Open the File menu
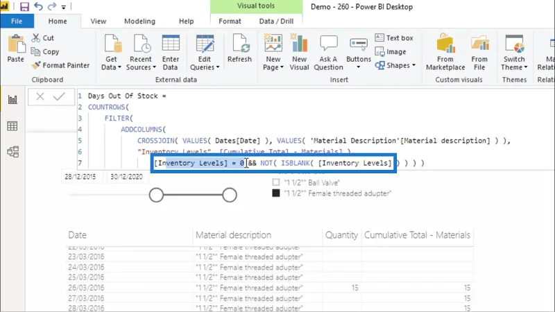 [17, 21]
